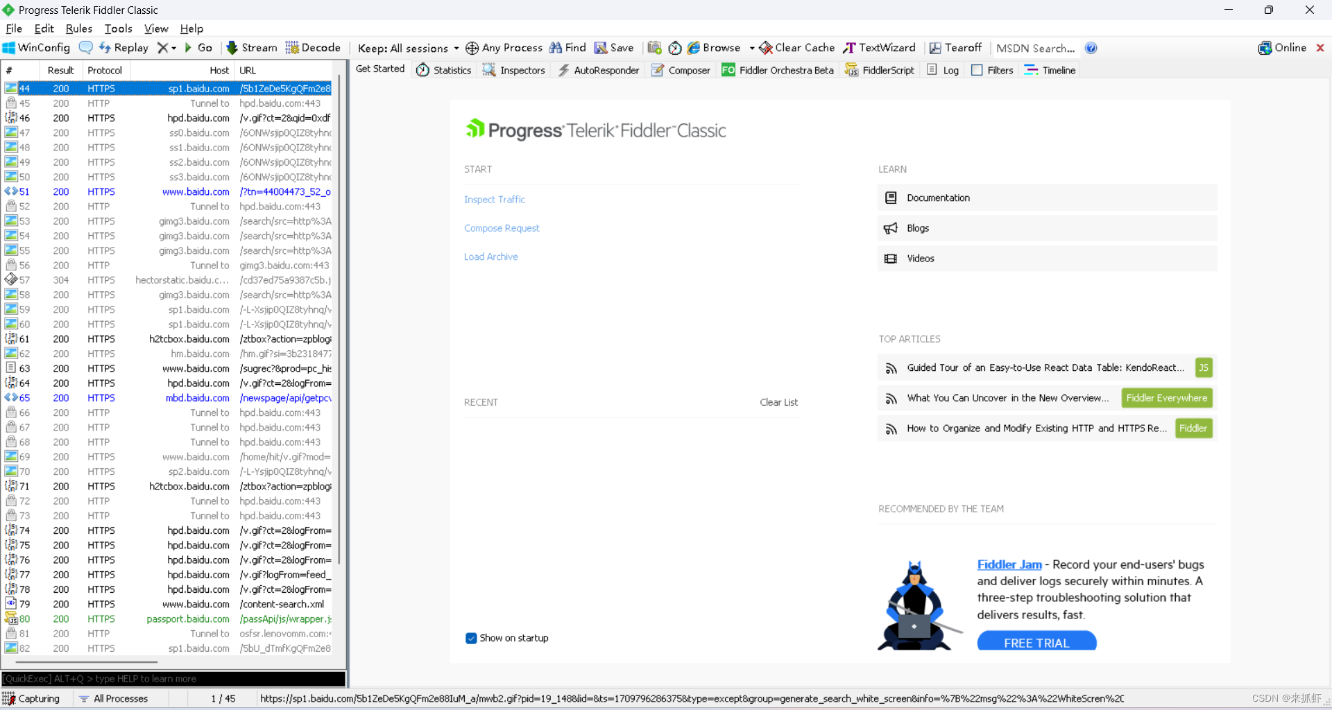The image size is (1332, 710).
Task: Select session 57 with 304 result
Action: tap(168, 280)
